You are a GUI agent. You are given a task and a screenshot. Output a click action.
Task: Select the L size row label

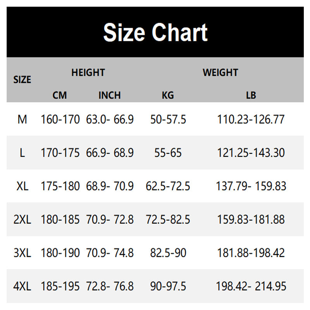tap(22, 153)
